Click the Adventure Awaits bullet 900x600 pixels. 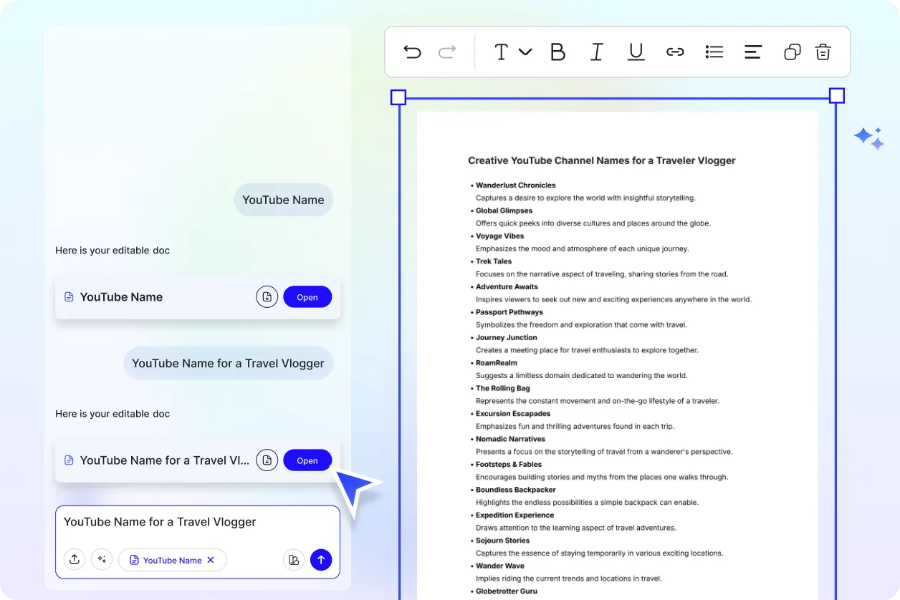pyautogui.click(x=507, y=287)
